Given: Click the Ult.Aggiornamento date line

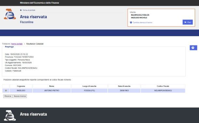Looking at the screenshot, I should (x=18, y=63).
